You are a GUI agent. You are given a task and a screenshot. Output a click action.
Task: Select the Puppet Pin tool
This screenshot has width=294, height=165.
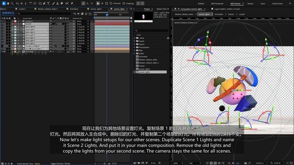click(72, 3)
